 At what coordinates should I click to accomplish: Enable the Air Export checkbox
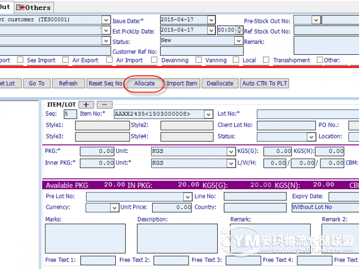click(66, 60)
